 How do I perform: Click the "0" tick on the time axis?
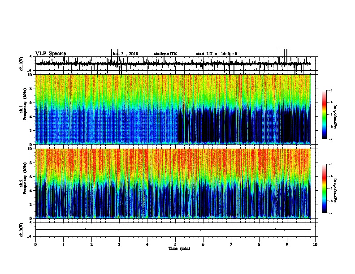[x=35, y=244]
